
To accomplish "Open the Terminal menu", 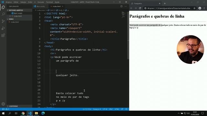I will [x=49, y=2].
